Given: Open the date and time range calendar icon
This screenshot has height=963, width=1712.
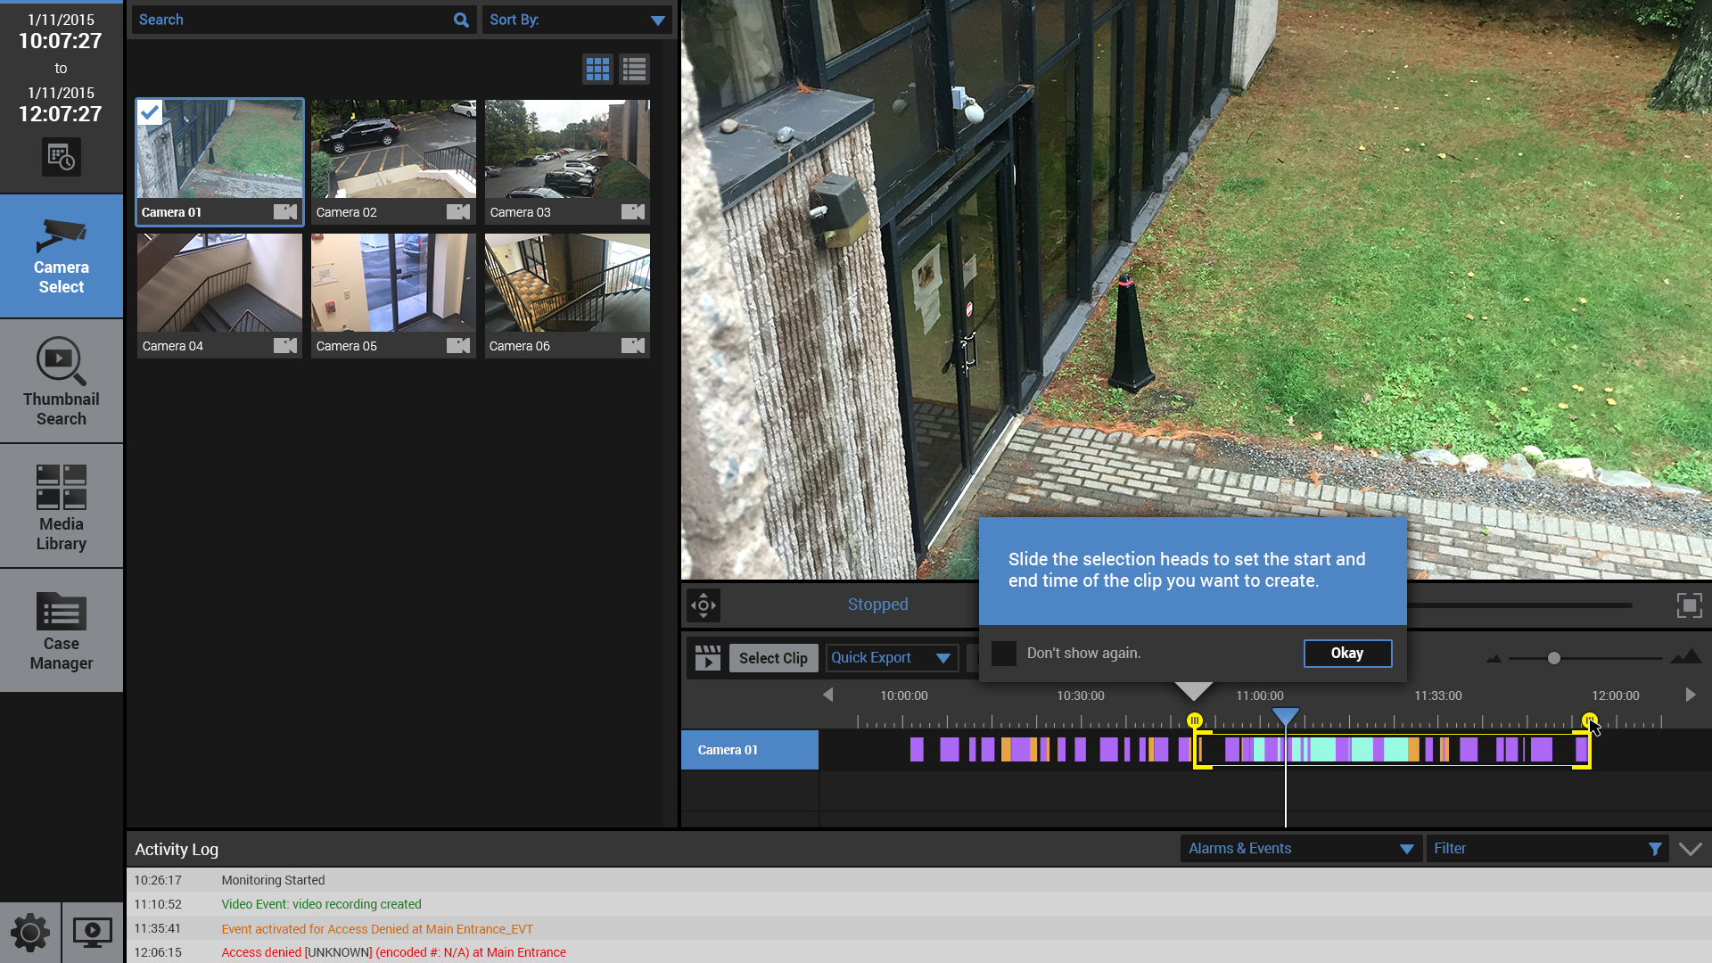Looking at the screenshot, I should coord(61,158).
